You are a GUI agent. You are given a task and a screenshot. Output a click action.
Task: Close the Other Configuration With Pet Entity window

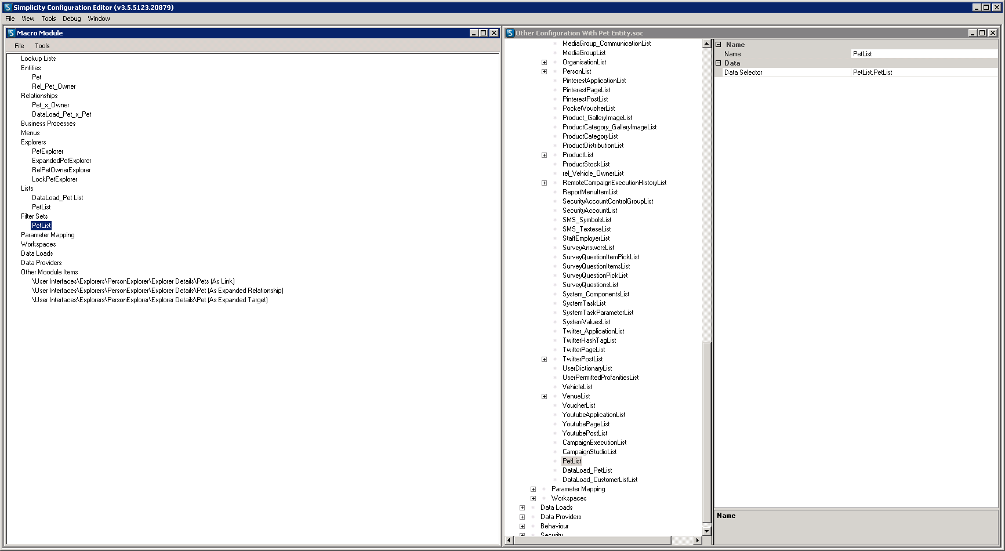pos(992,33)
